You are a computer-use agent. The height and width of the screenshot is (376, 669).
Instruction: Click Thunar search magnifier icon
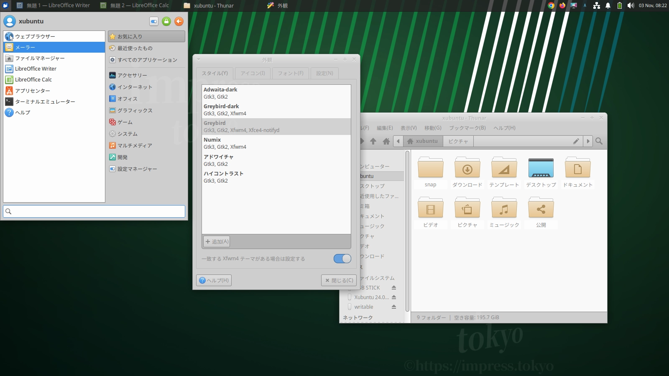pos(599,141)
